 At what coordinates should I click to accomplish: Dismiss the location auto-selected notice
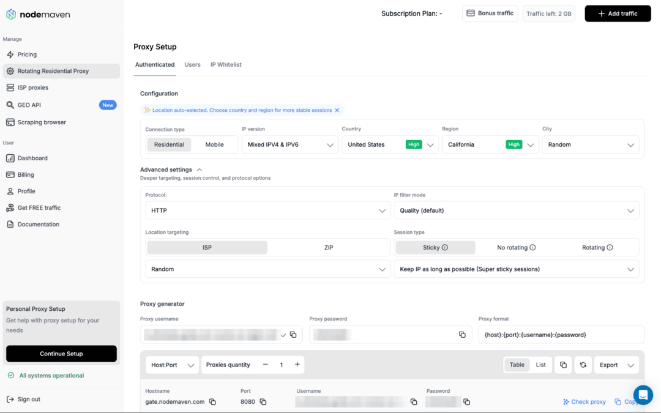(x=337, y=110)
